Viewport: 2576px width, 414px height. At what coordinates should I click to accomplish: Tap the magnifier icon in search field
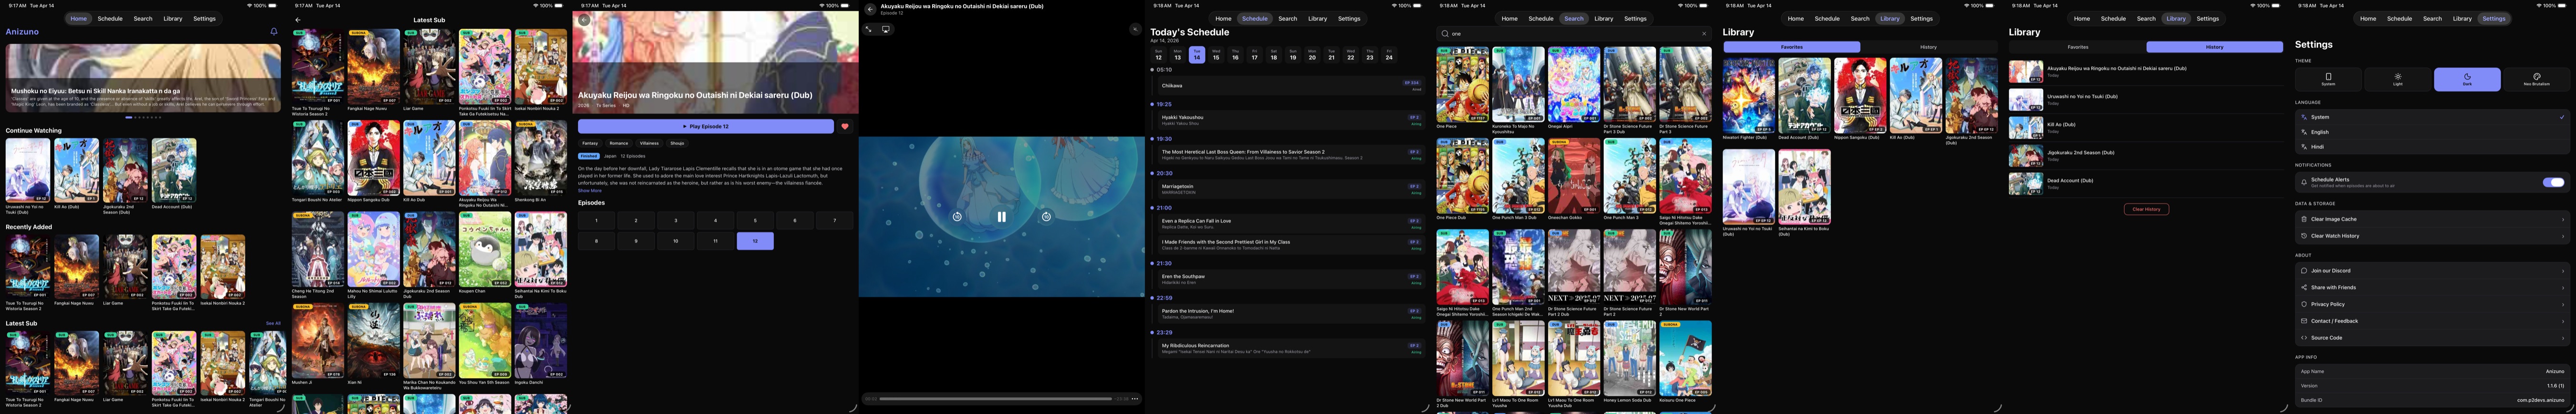point(1445,34)
